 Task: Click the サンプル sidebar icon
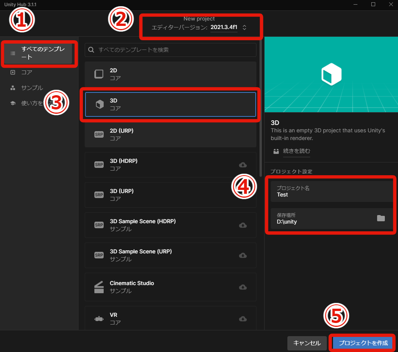pos(13,88)
